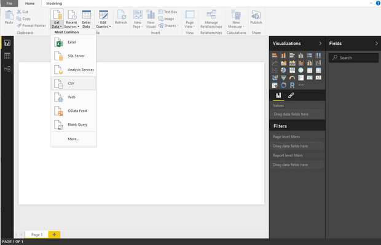Open the New Measure dropdown
Image resolution: width=381 pixels, height=245 pixels.
[236, 25]
